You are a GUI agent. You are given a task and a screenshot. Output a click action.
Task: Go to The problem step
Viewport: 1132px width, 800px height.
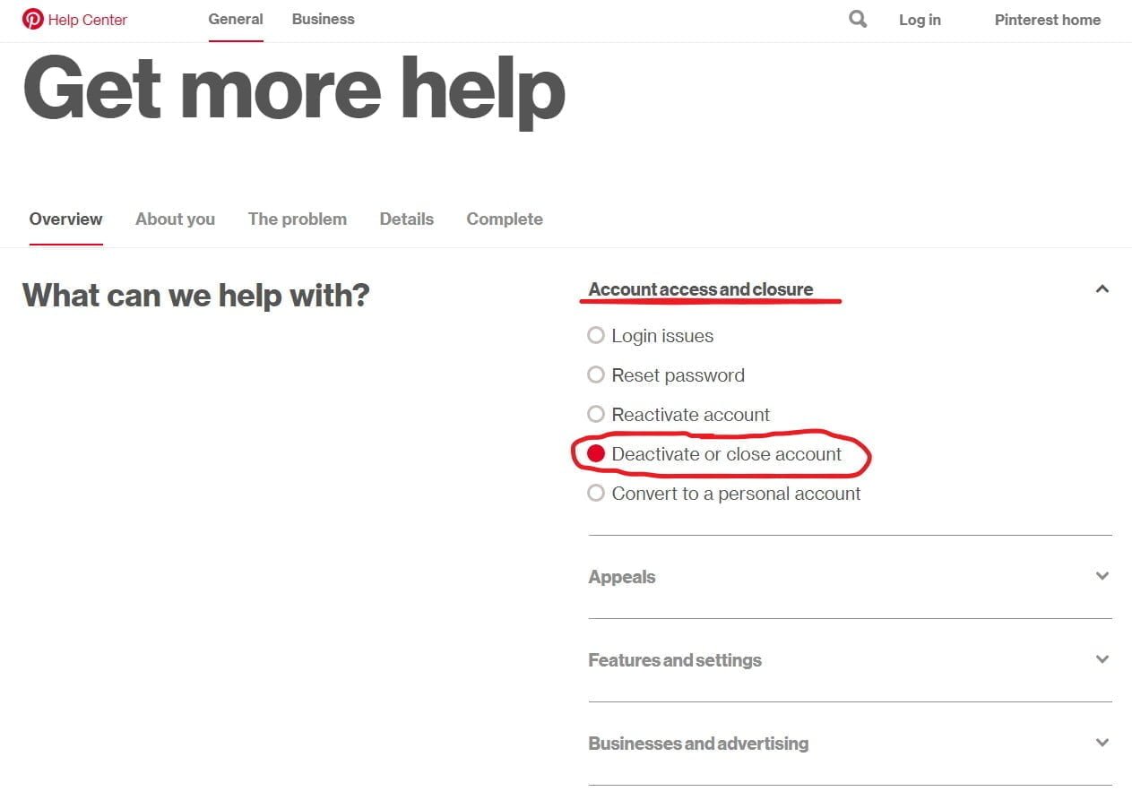(297, 219)
